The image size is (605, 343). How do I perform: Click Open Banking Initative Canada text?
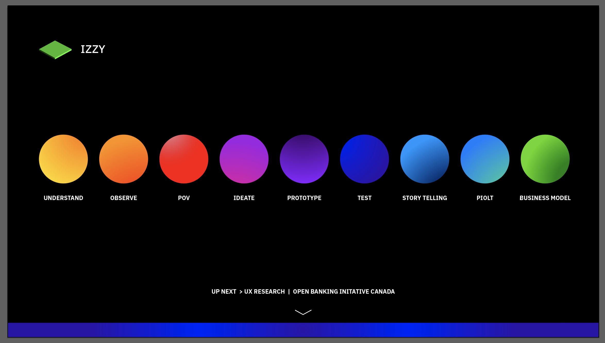tap(344, 292)
